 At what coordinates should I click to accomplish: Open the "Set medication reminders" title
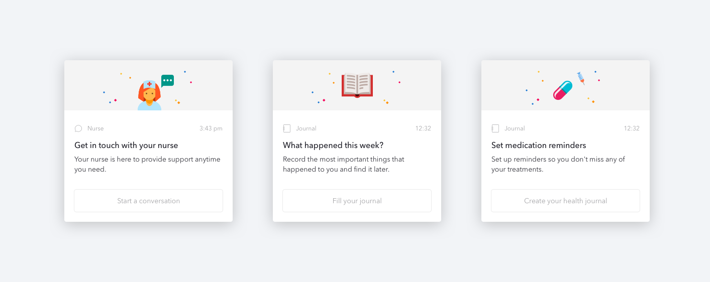pyautogui.click(x=539, y=146)
